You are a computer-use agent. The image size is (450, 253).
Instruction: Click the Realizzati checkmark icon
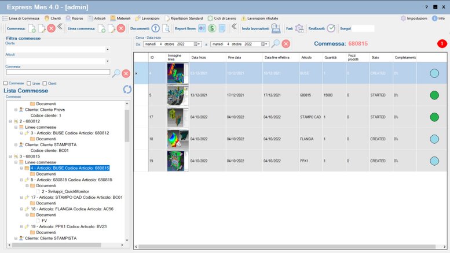[331, 28]
